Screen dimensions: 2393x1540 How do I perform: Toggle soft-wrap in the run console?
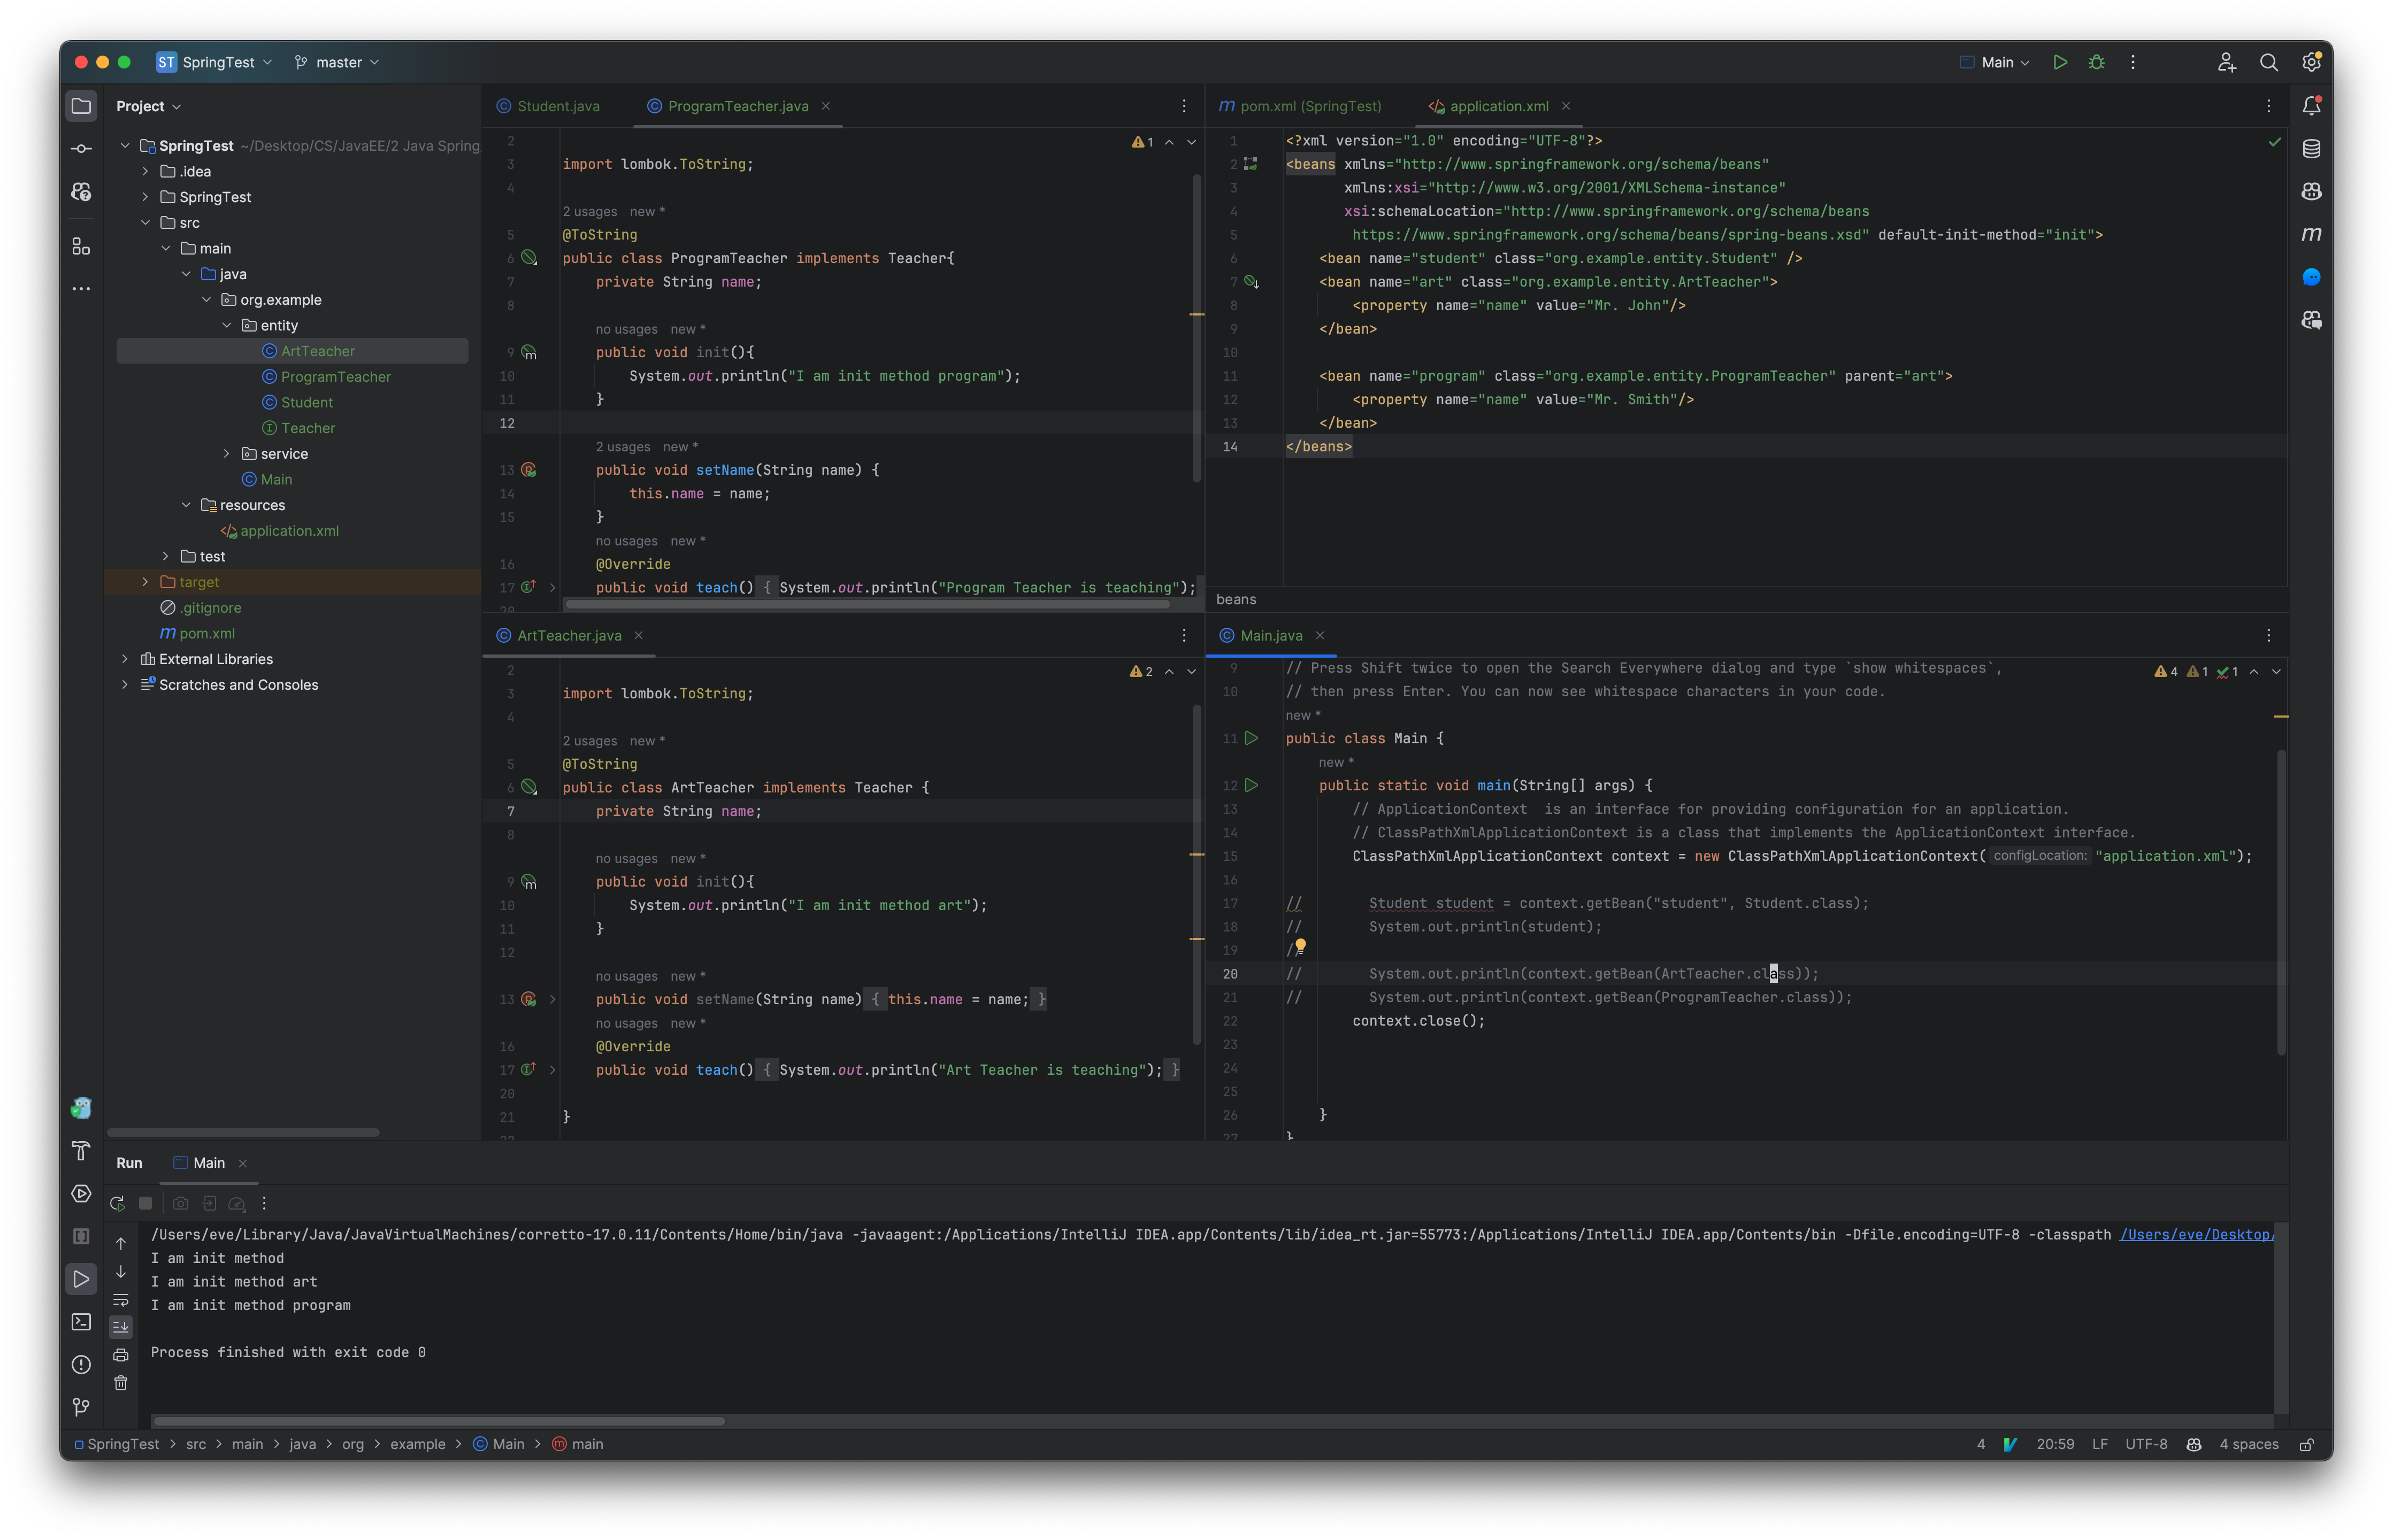(121, 1300)
